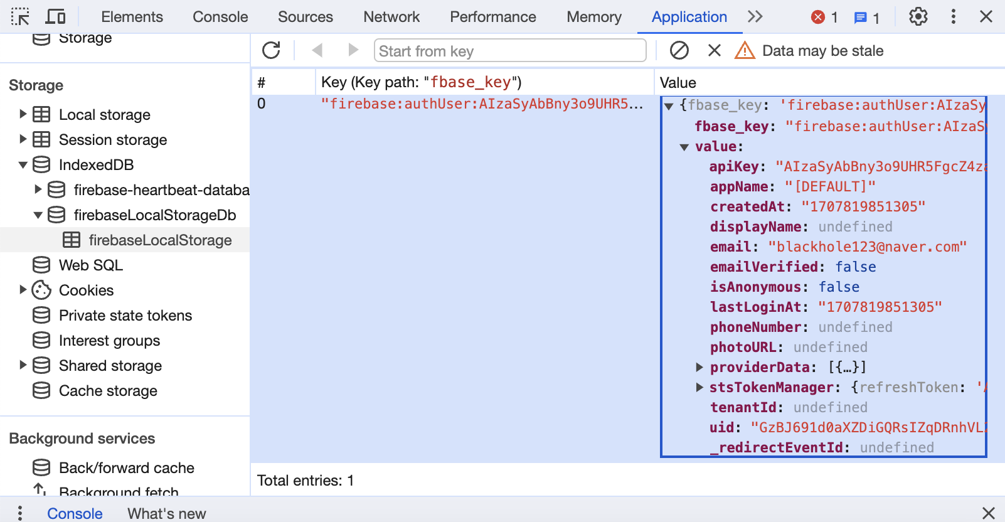Close the bottom drawer
This screenshot has height=522, width=1005.
(989, 513)
